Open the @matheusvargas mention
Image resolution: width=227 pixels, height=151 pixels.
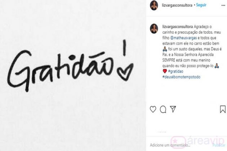(183, 38)
